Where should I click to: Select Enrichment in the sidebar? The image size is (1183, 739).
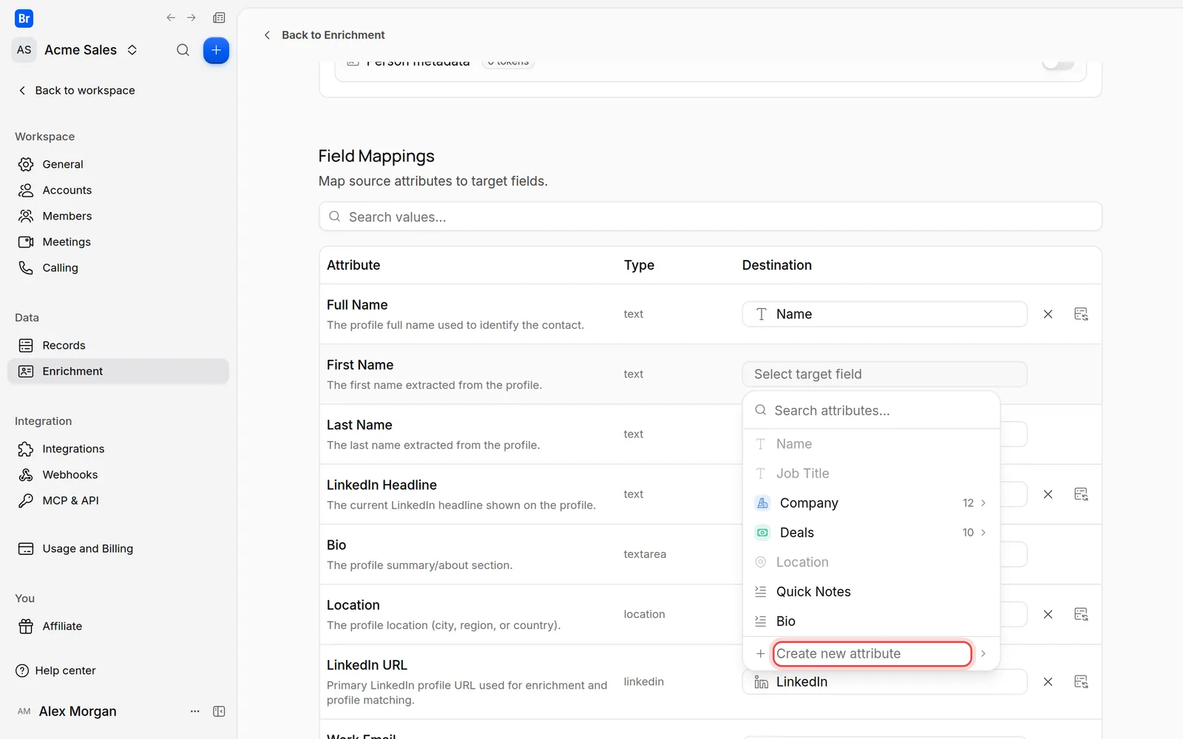pos(118,371)
